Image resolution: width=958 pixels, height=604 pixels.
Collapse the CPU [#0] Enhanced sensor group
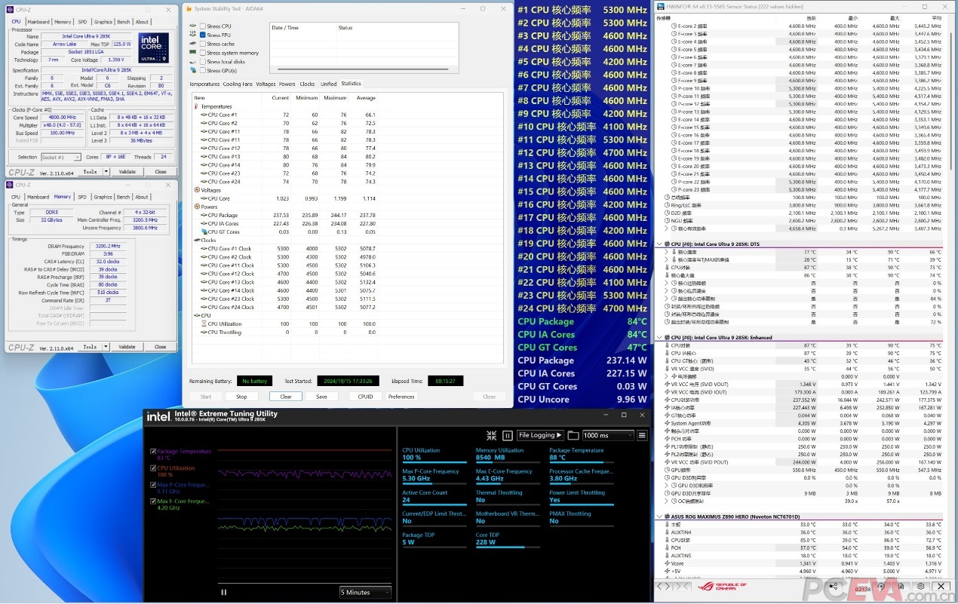[x=659, y=338]
